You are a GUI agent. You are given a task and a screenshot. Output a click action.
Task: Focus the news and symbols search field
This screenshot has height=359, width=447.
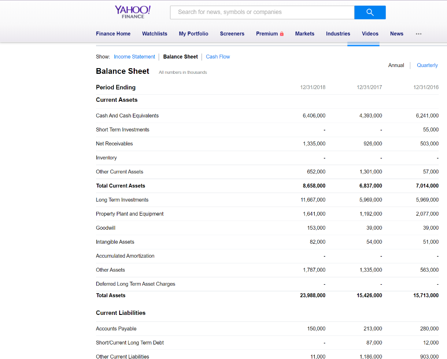click(262, 12)
